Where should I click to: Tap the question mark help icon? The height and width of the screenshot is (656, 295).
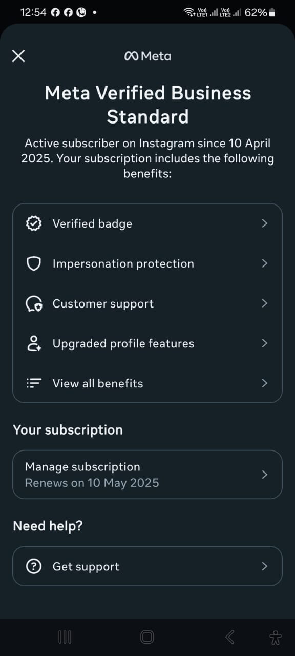[33, 566]
